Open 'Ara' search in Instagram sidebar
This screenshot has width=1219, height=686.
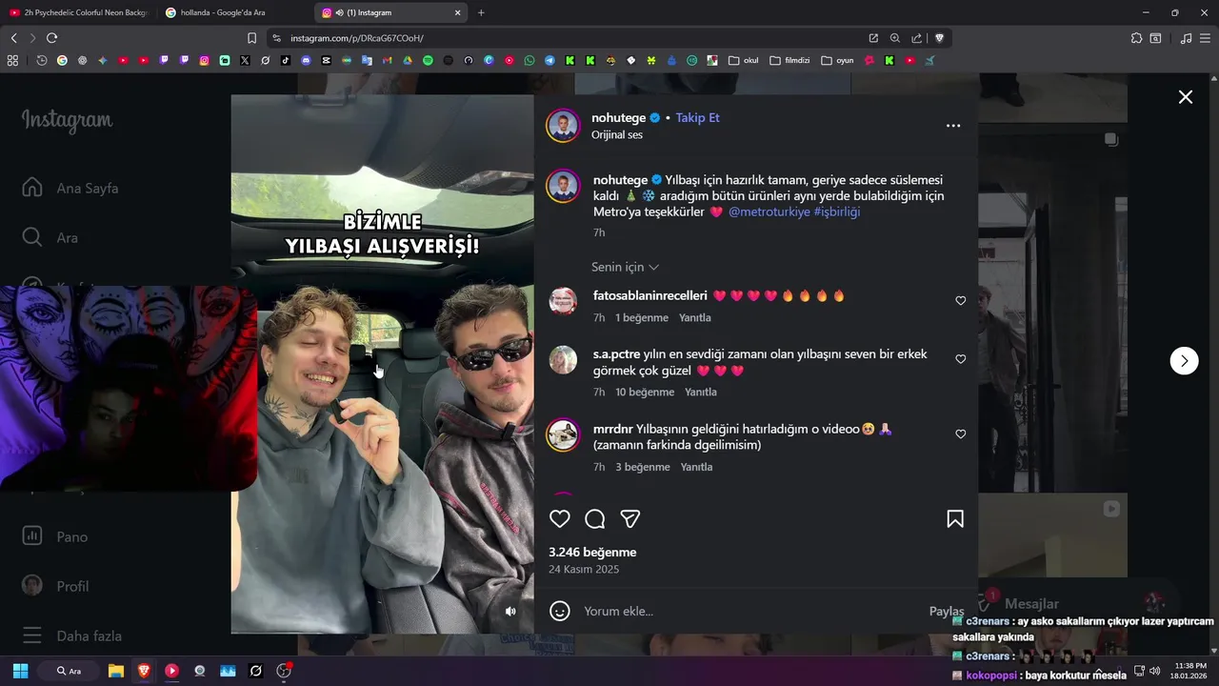(x=50, y=237)
